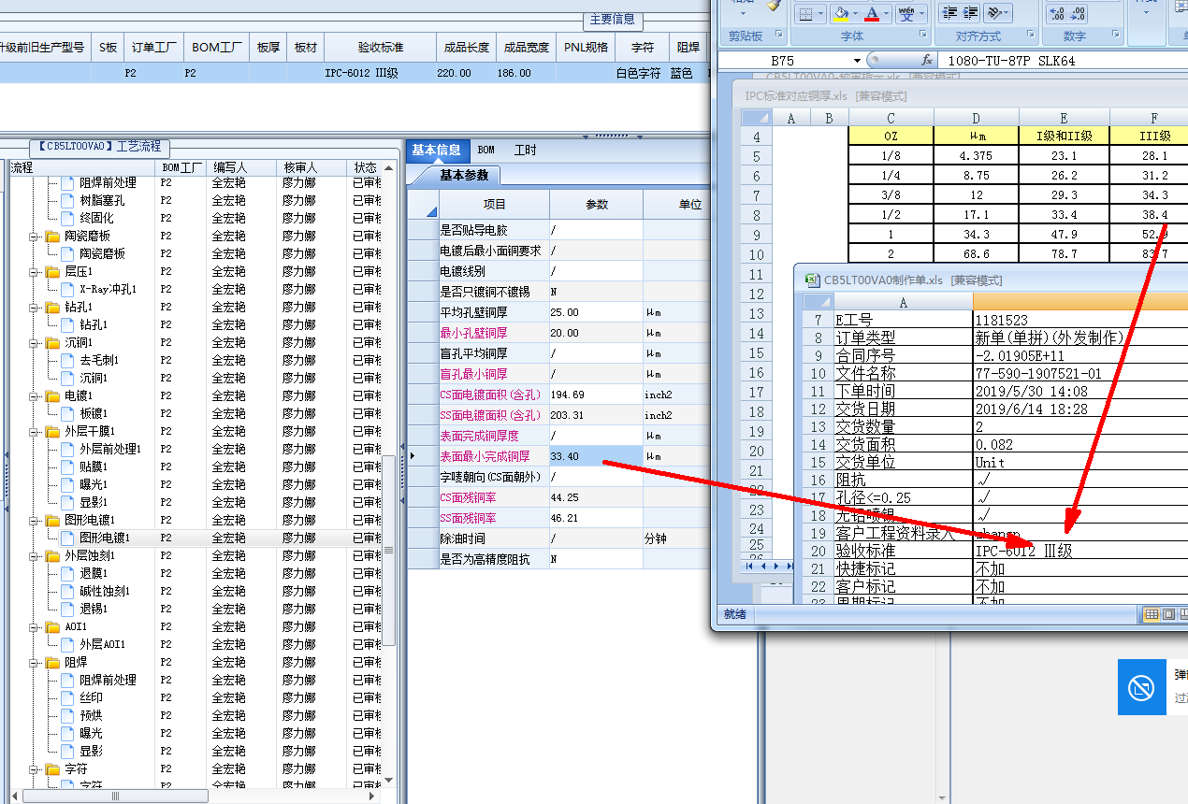Click the fill color bucket icon

[841, 13]
